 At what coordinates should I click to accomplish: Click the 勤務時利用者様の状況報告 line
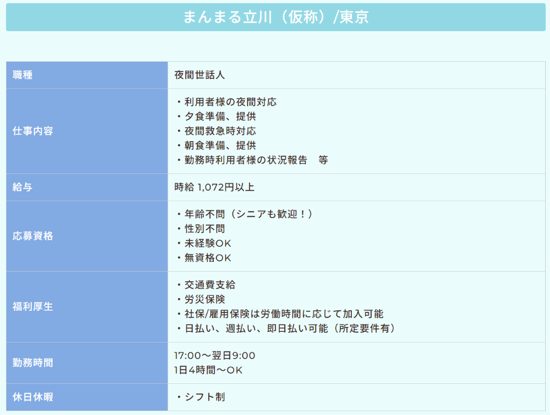click(x=246, y=160)
